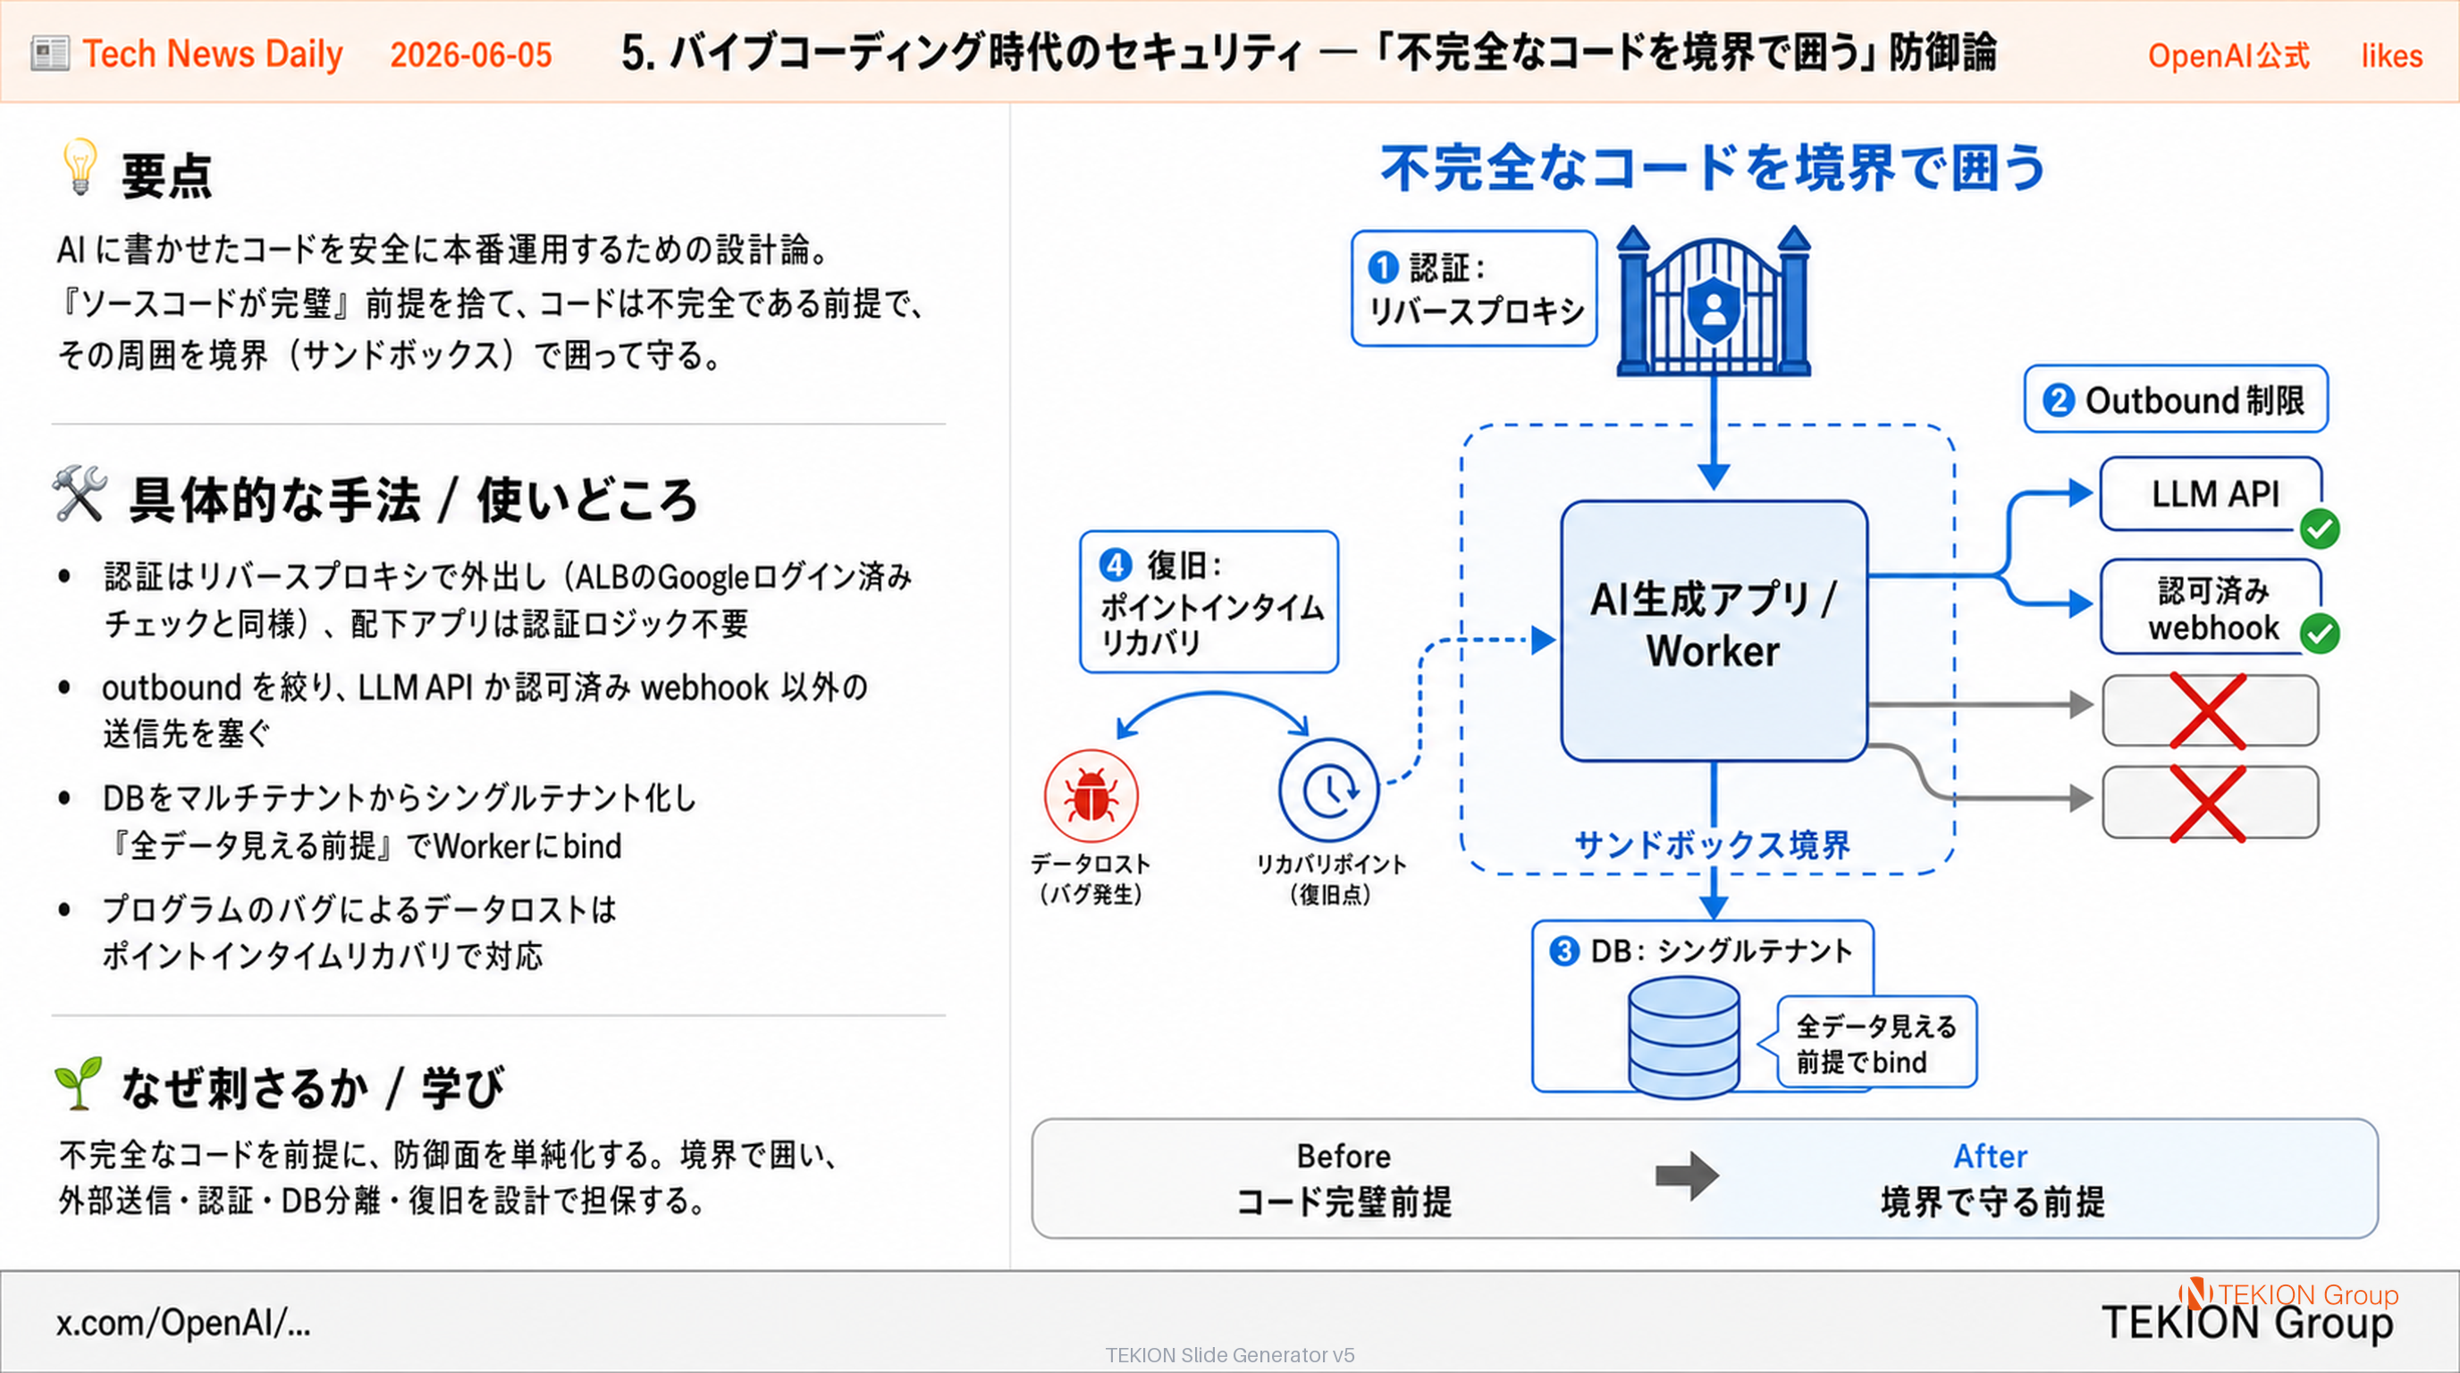Click the AI生成アプリ / Worker box

(x=1714, y=630)
